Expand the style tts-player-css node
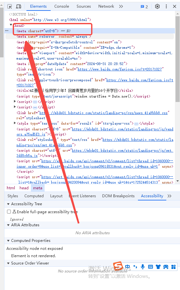 (x=15, y=123)
